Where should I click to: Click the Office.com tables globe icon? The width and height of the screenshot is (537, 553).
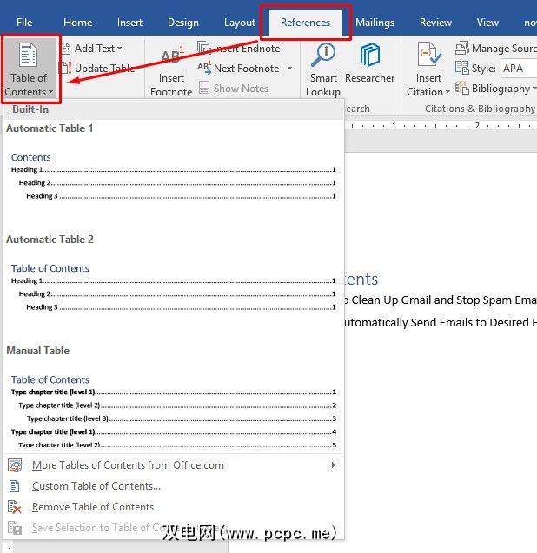(x=15, y=465)
